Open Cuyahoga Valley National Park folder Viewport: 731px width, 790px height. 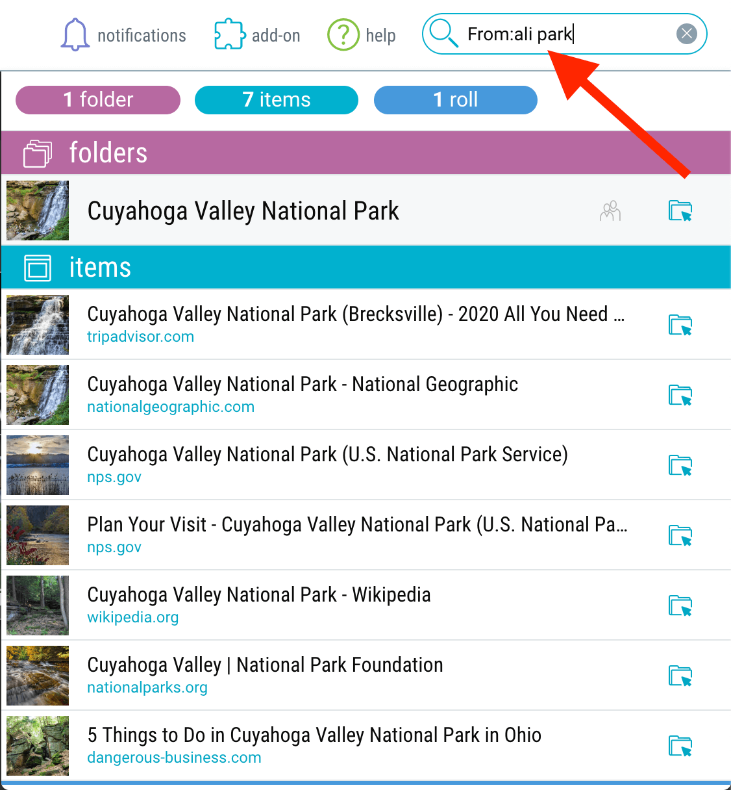coord(243,211)
